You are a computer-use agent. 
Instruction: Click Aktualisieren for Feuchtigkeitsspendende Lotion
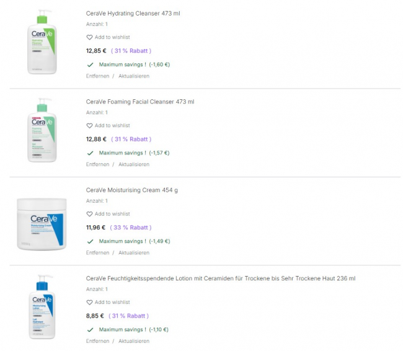(x=134, y=341)
